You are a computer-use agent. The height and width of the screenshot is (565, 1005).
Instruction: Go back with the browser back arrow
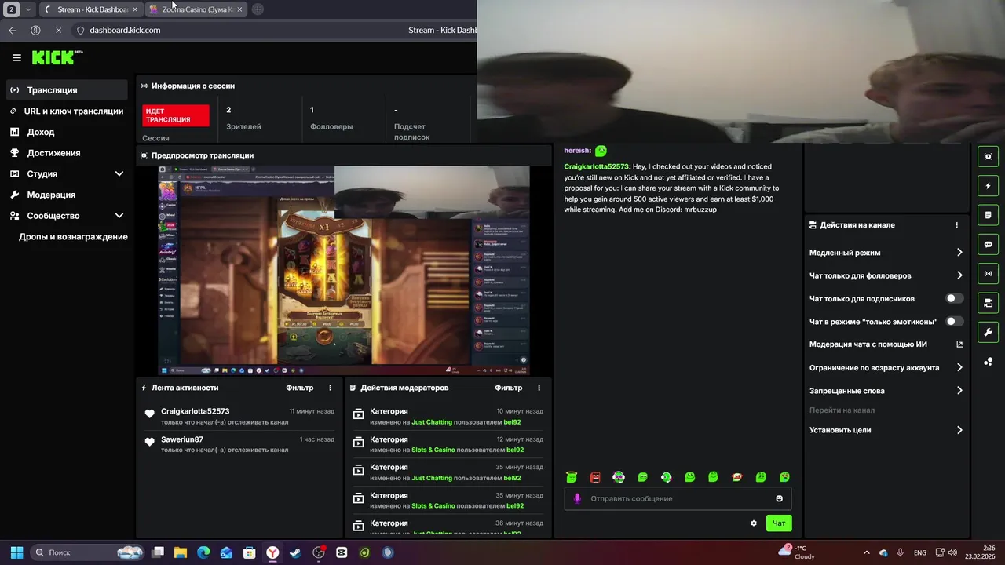pos(13,30)
